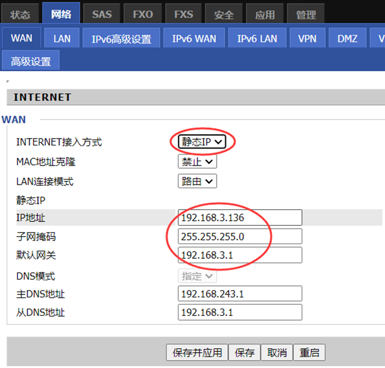Go to the VPN sub-tab

(x=307, y=39)
